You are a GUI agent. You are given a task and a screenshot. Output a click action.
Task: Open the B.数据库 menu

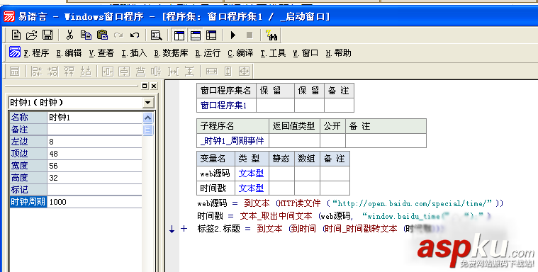[x=171, y=53]
